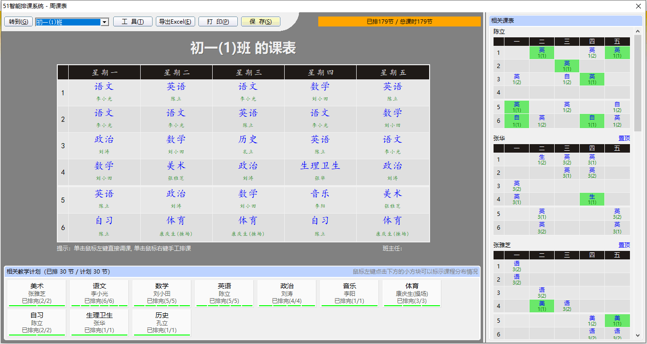Open the 工具(T) menu
This screenshot has height=344, width=647.
133,21
